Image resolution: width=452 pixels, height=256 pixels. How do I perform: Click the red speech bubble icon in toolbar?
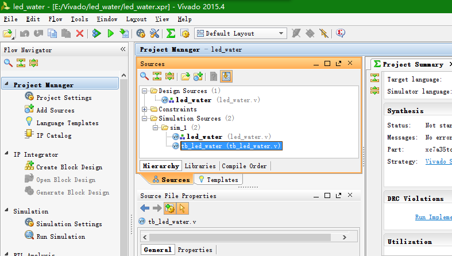coord(341,33)
